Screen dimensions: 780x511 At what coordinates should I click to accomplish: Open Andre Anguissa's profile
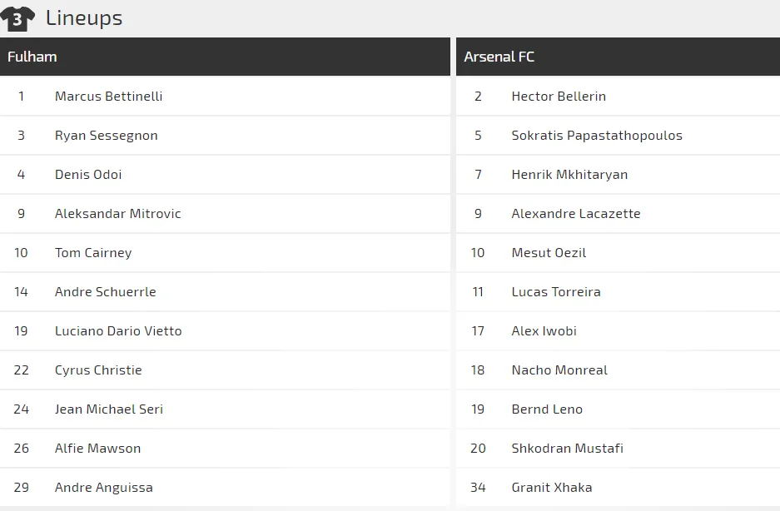103,488
